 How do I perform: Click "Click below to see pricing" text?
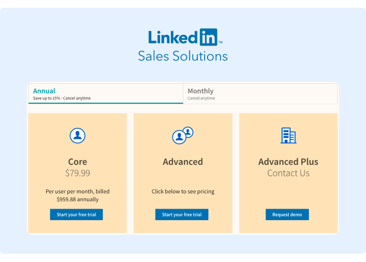183,191
